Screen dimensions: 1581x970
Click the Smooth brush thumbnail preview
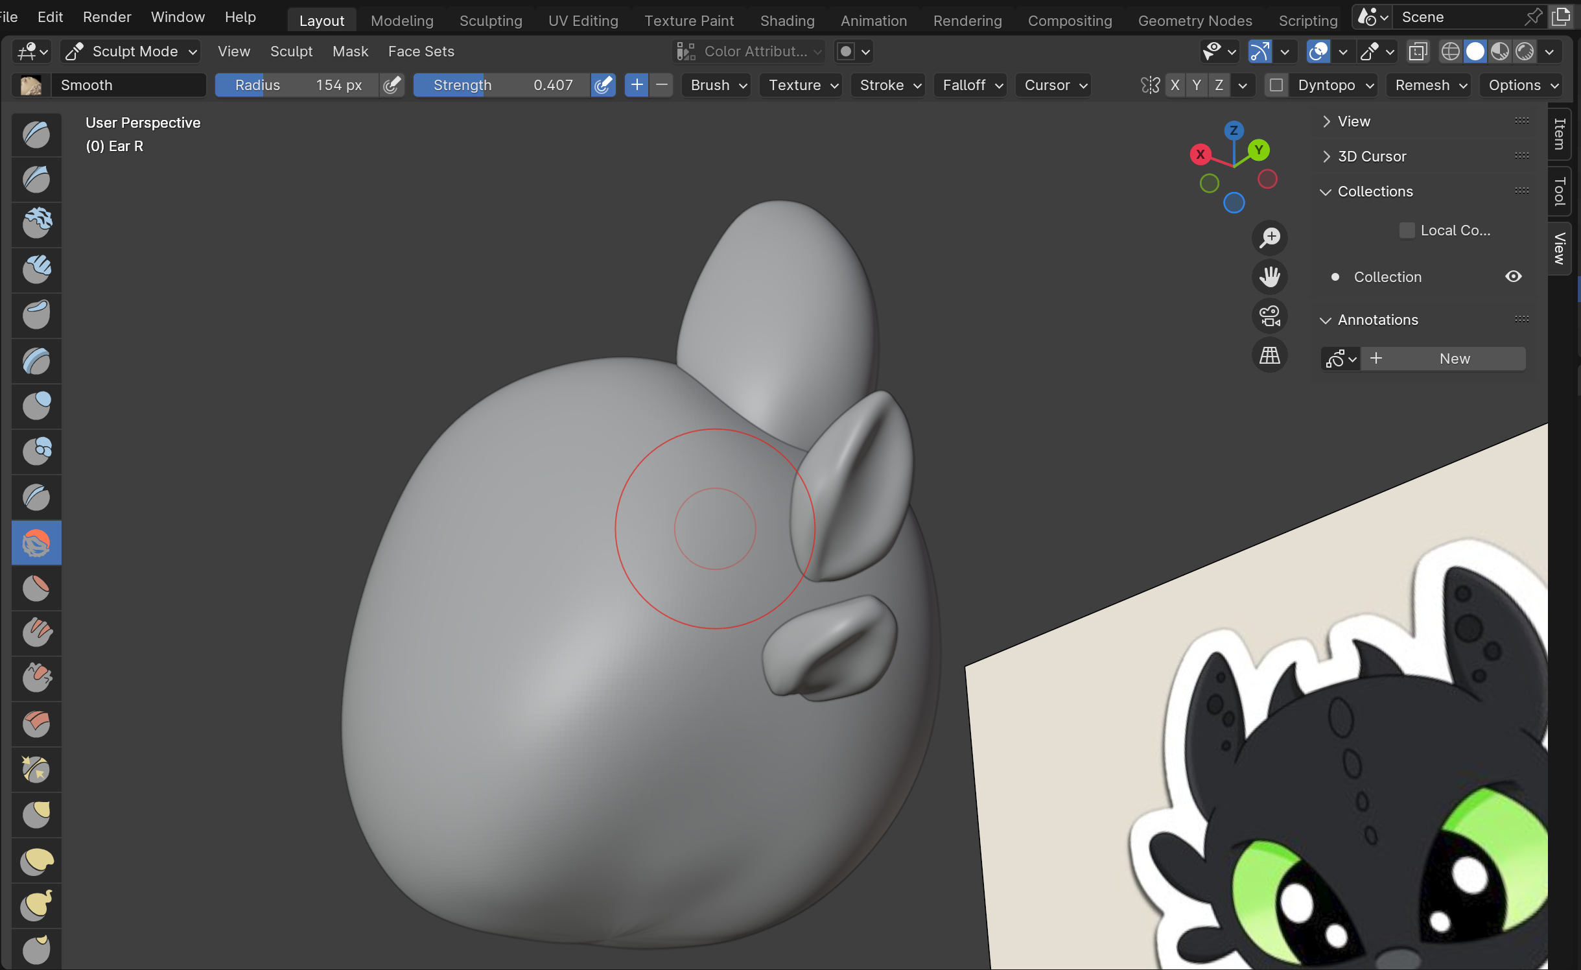(x=30, y=85)
